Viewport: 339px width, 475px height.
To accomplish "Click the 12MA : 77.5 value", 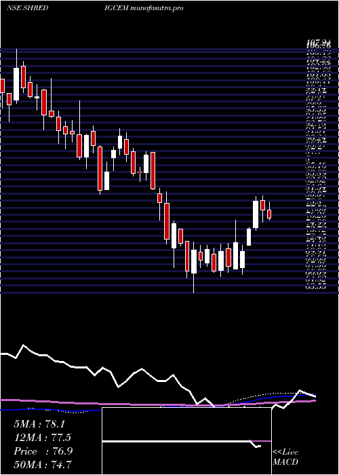I will point(43,438).
